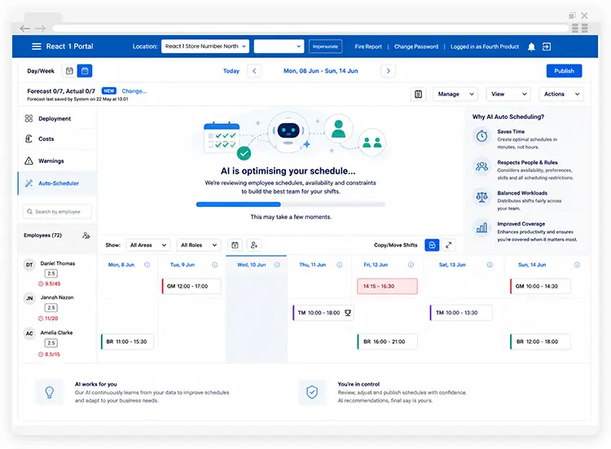Image resolution: width=611 pixels, height=449 pixels.
Task: Click the DT avatar for Daniel Thomas
Action: click(29, 265)
